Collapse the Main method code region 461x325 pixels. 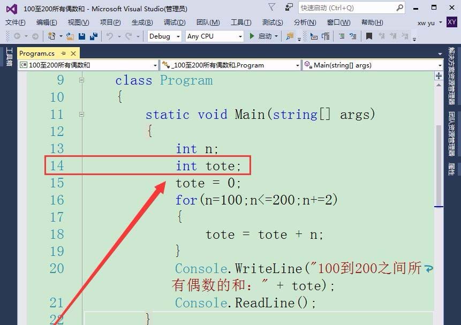pyautogui.click(x=82, y=114)
